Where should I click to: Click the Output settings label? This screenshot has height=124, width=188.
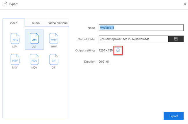tap(85, 50)
